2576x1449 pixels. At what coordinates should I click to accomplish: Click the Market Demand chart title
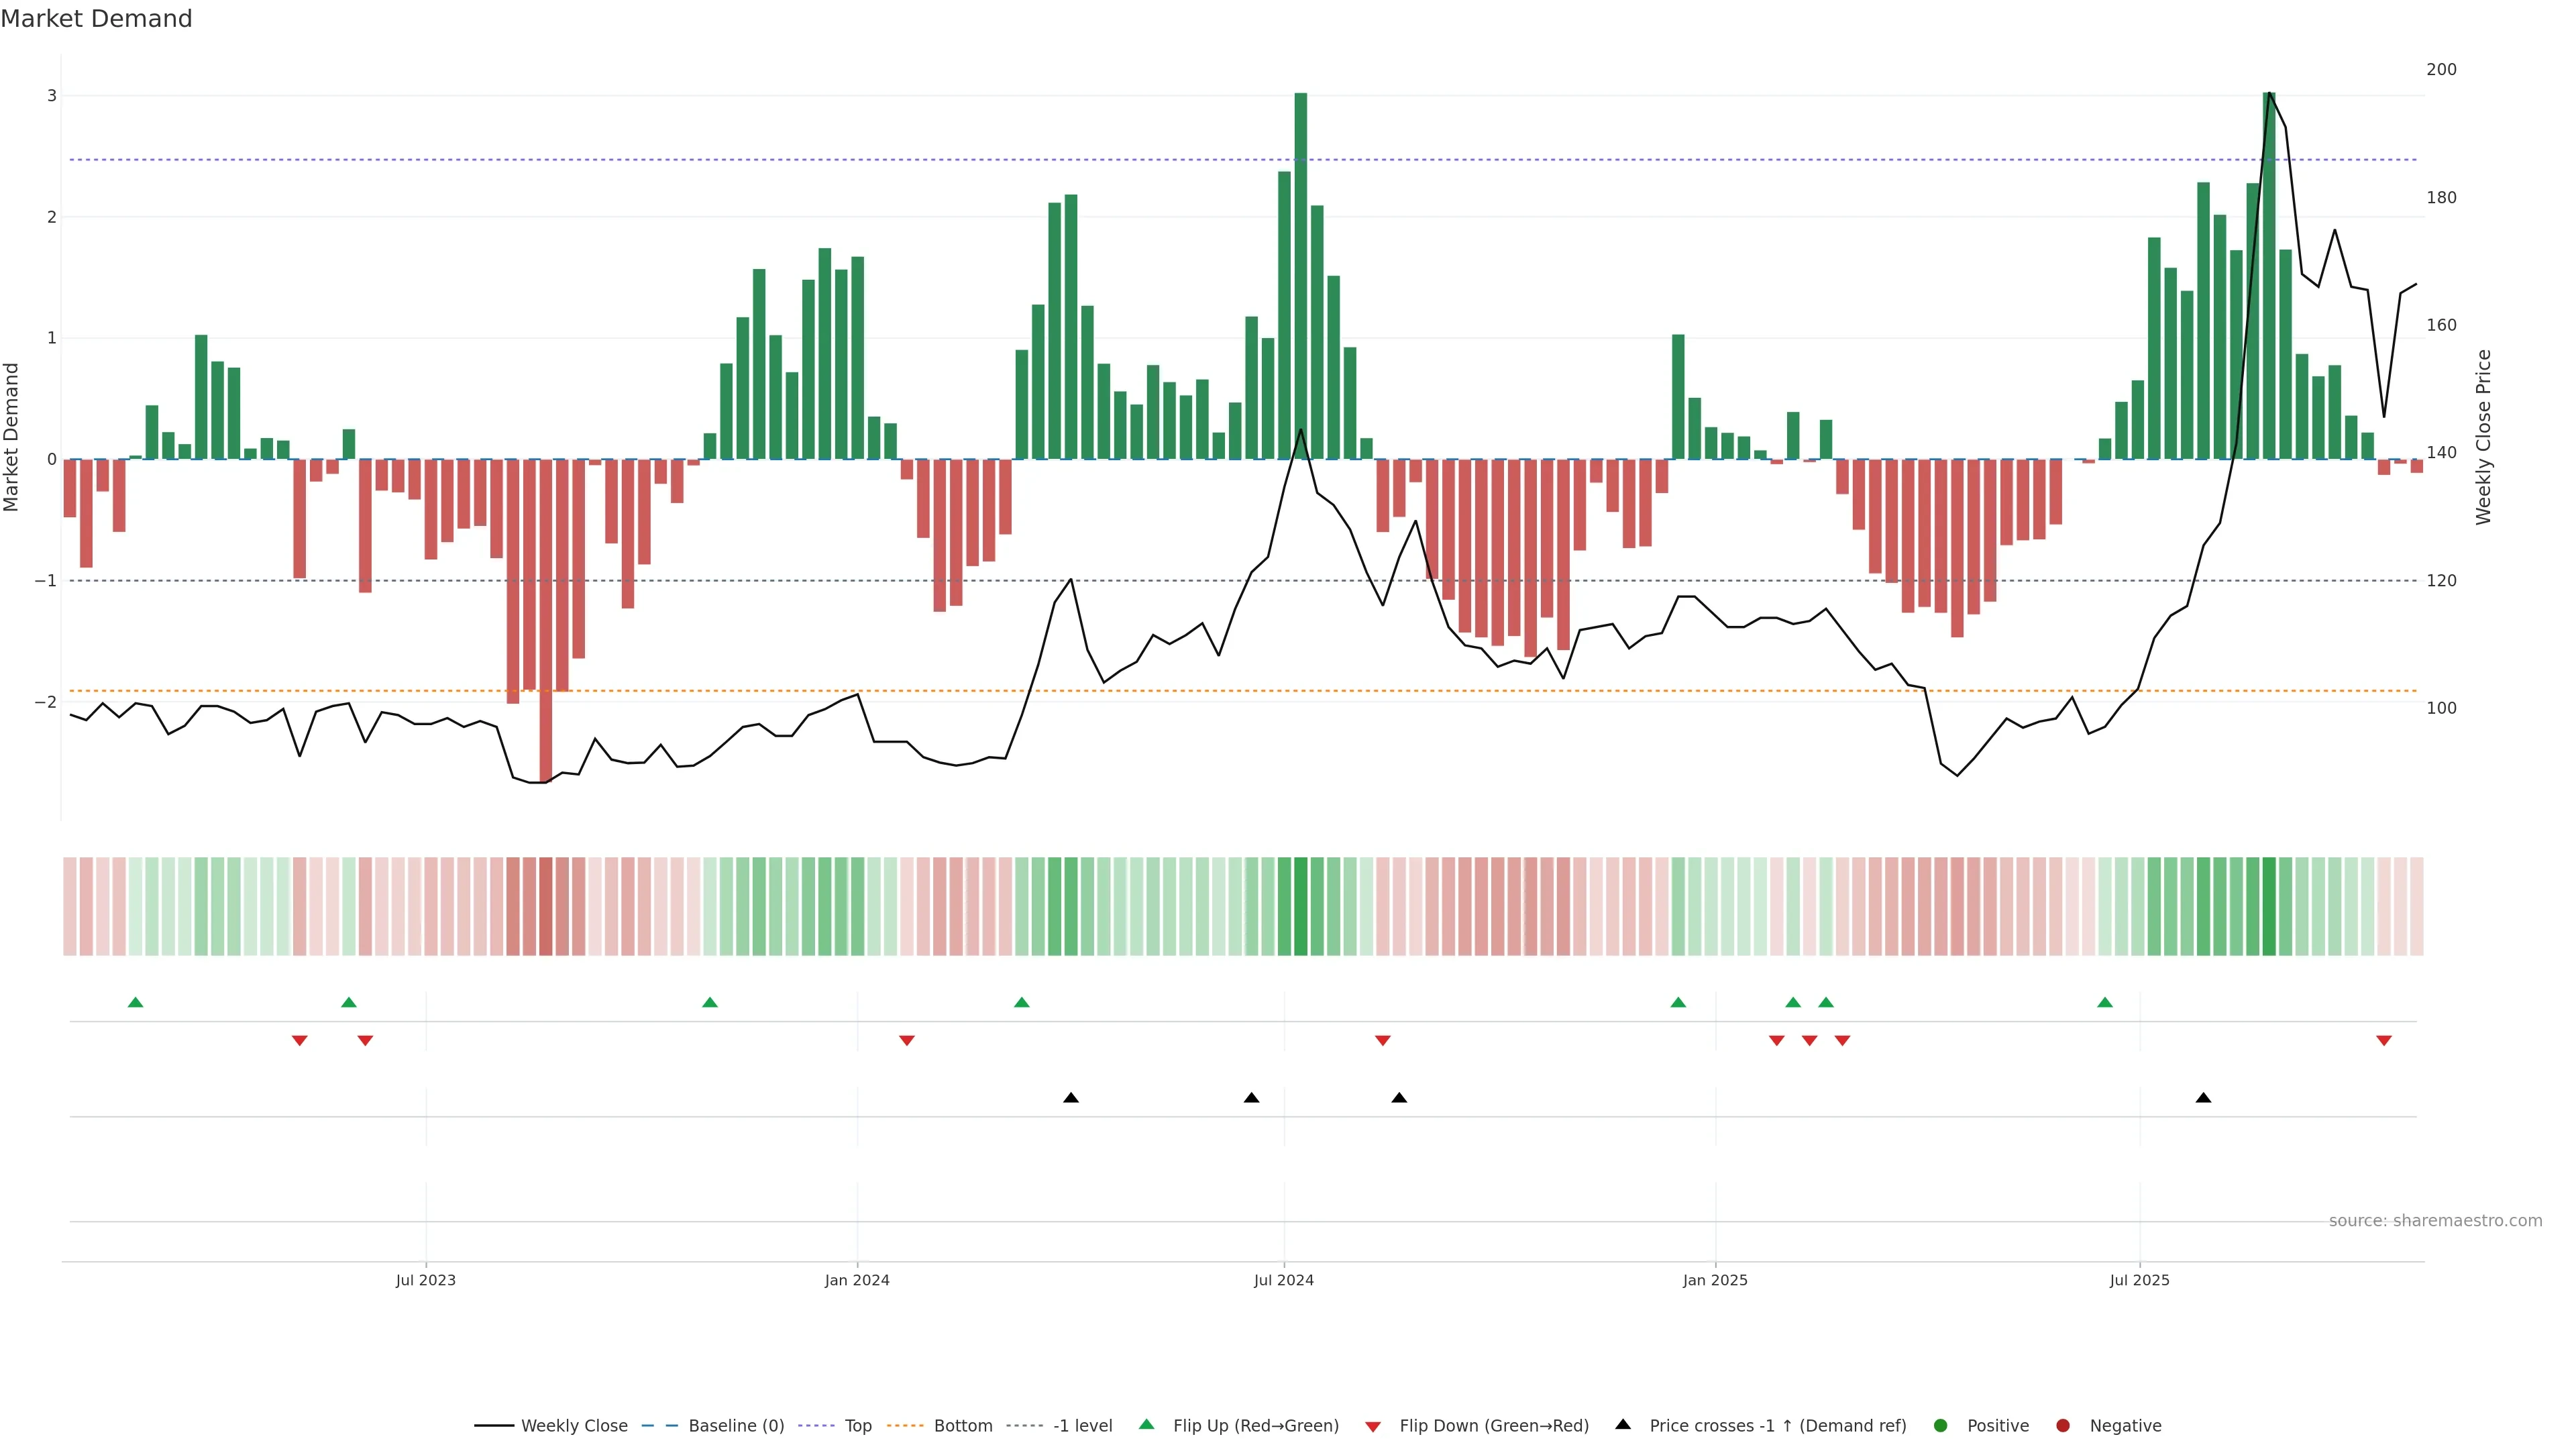tap(96, 19)
